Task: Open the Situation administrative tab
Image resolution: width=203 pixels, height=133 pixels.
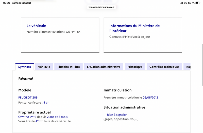Action: [x=104, y=67]
